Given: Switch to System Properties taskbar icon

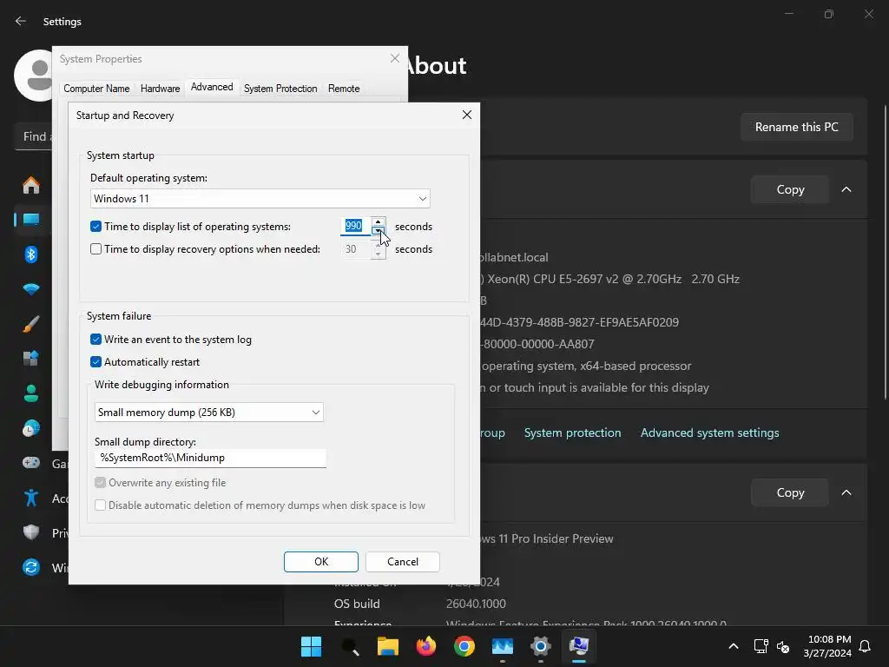Looking at the screenshot, I should coord(579,646).
